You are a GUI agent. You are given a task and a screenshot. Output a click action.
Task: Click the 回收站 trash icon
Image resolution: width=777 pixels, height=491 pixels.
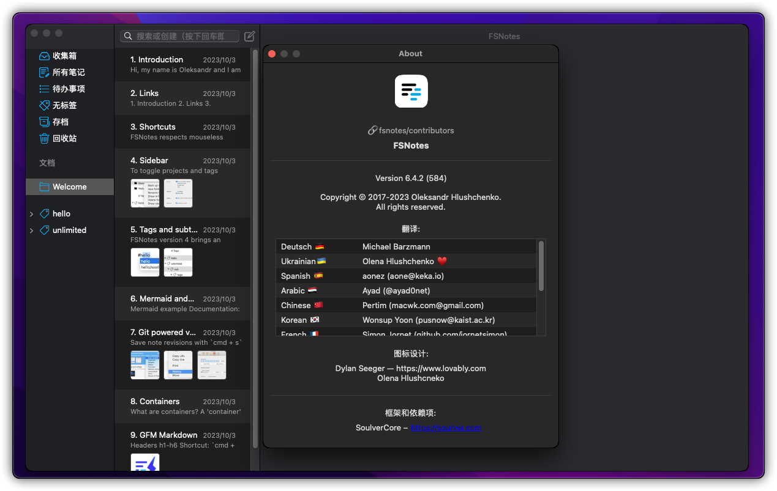(x=44, y=138)
